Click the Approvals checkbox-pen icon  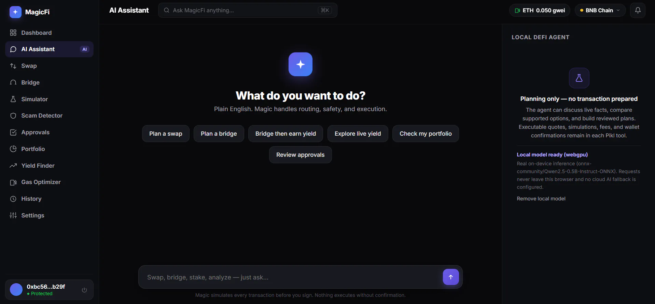(13, 133)
